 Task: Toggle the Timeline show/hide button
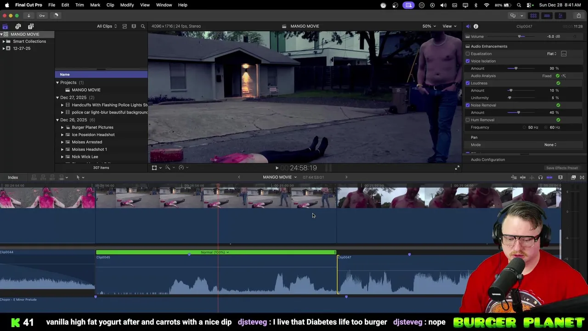[547, 16]
